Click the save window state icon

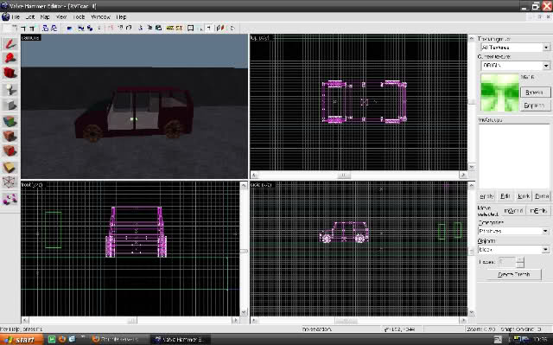(x=54, y=29)
